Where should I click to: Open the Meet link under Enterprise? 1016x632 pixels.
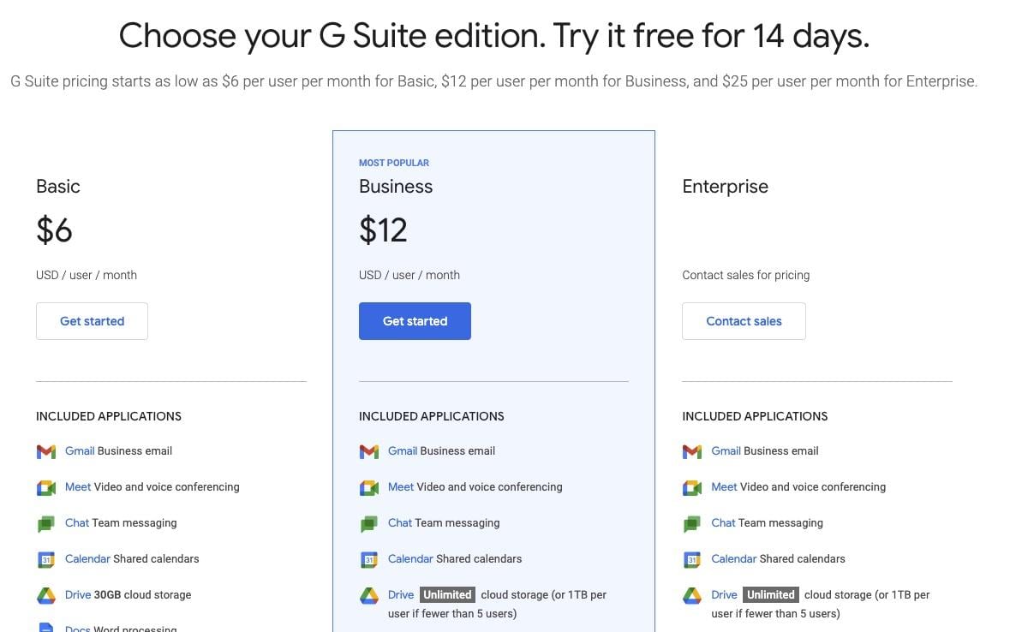[x=724, y=486]
